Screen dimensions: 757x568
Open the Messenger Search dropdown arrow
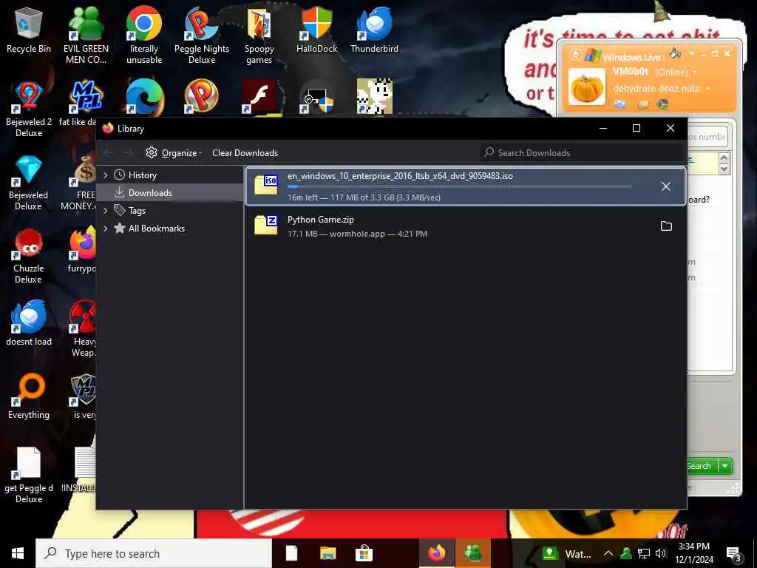(x=724, y=466)
